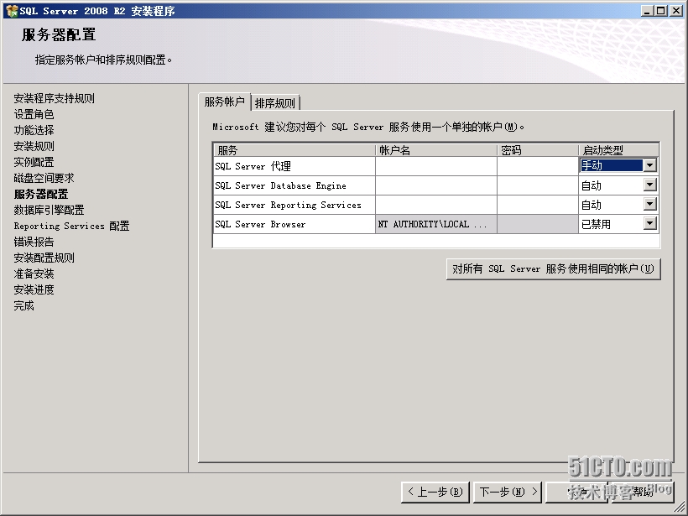The height and width of the screenshot is (516, 688).
Task: Click the 服务 column header
Action: (x=294, y=150)
